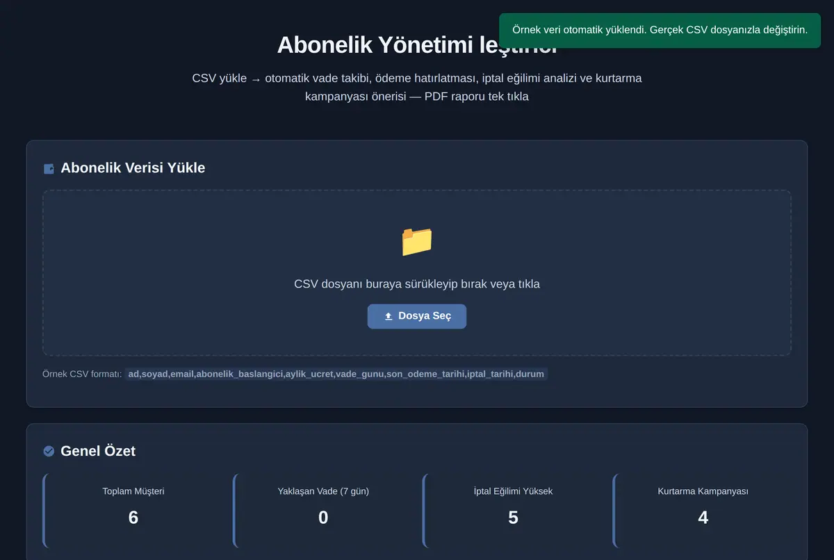Click the yellow folder icon in drop zone

click(x=417, y=241)
